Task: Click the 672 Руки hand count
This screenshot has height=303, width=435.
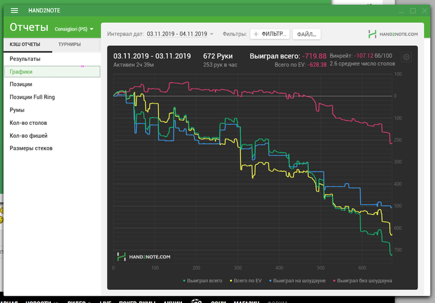Action: [x=217, y=56]
